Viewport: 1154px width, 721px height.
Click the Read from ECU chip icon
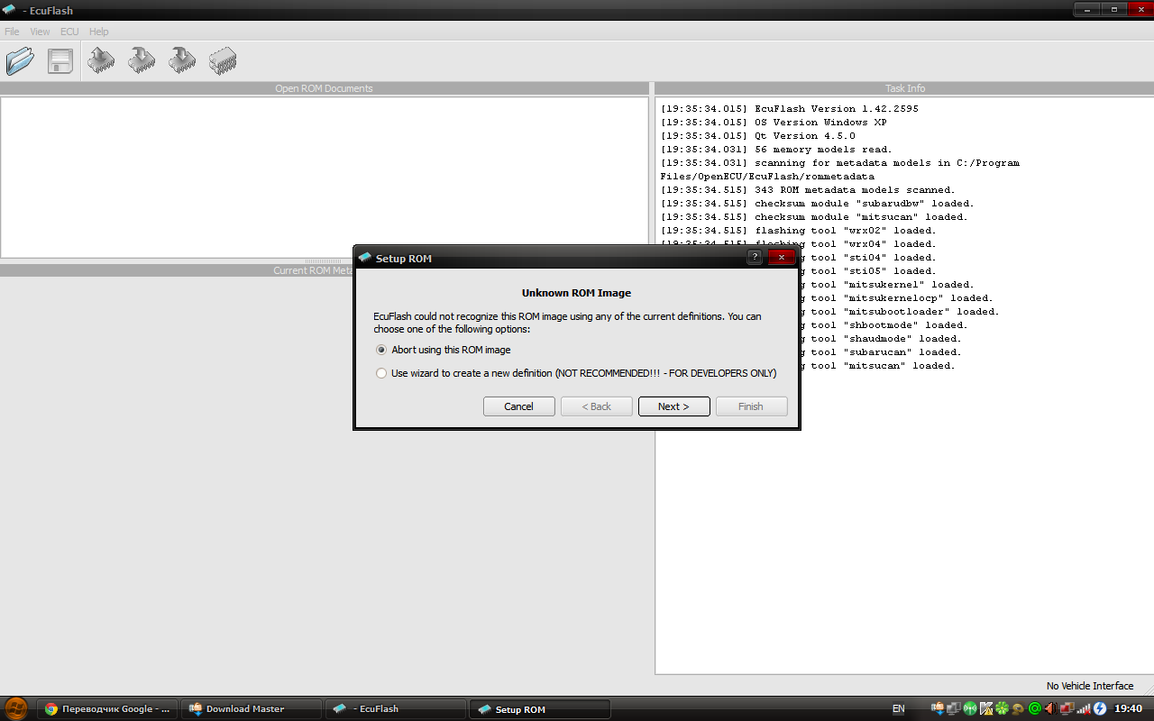tap(101, 60)
